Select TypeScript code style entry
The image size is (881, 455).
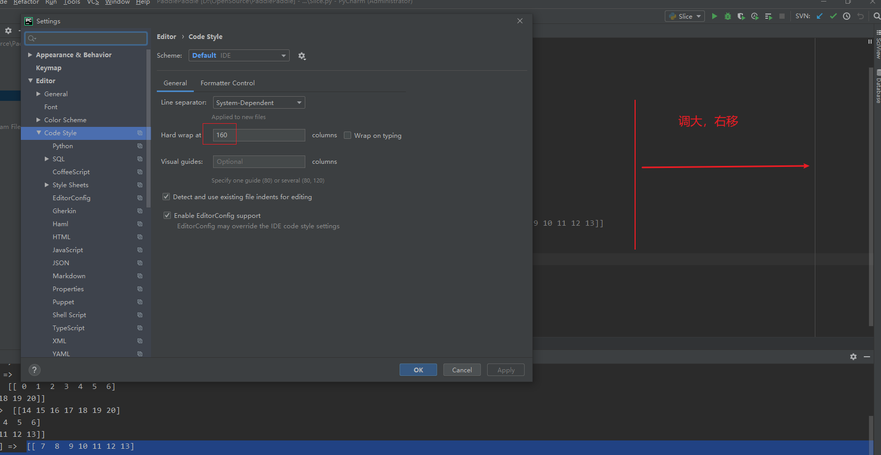(x=68, y=328)
